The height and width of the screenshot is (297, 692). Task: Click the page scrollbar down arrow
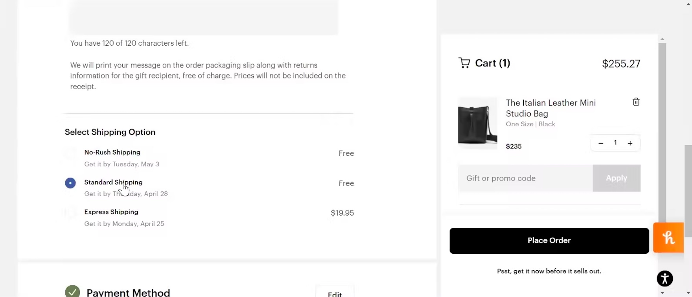[x=688, y=293]
